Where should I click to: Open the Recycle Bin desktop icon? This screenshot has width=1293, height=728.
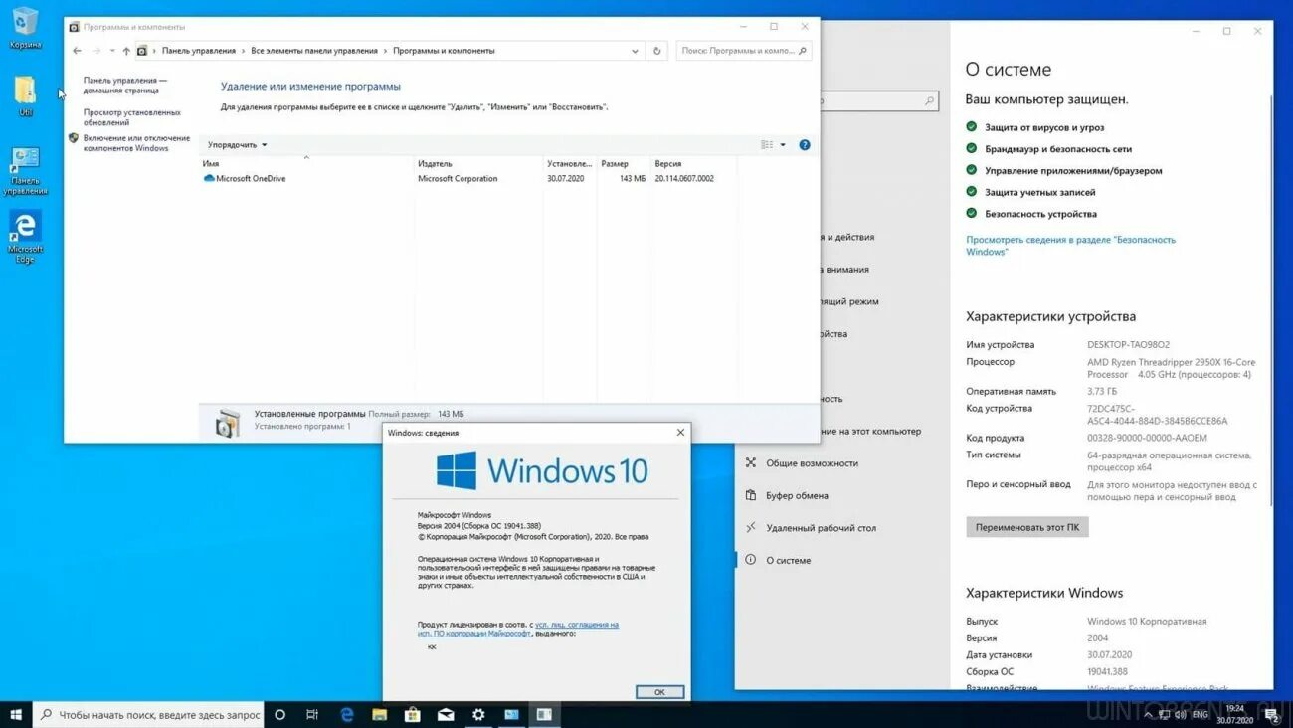25,27
